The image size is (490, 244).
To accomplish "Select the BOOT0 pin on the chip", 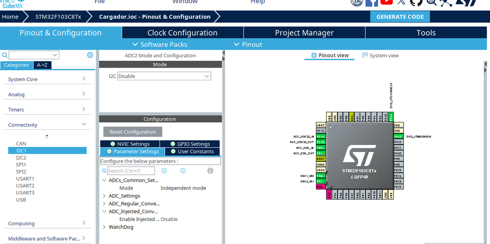I will pos(352,117).
